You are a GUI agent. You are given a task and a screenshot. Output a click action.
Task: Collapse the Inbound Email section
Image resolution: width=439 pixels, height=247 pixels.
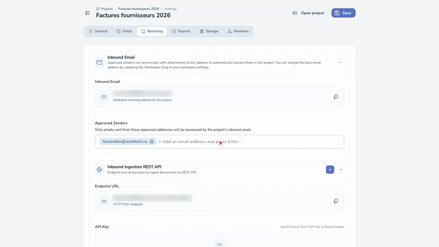pyautogui.click(x=341, y=63)
